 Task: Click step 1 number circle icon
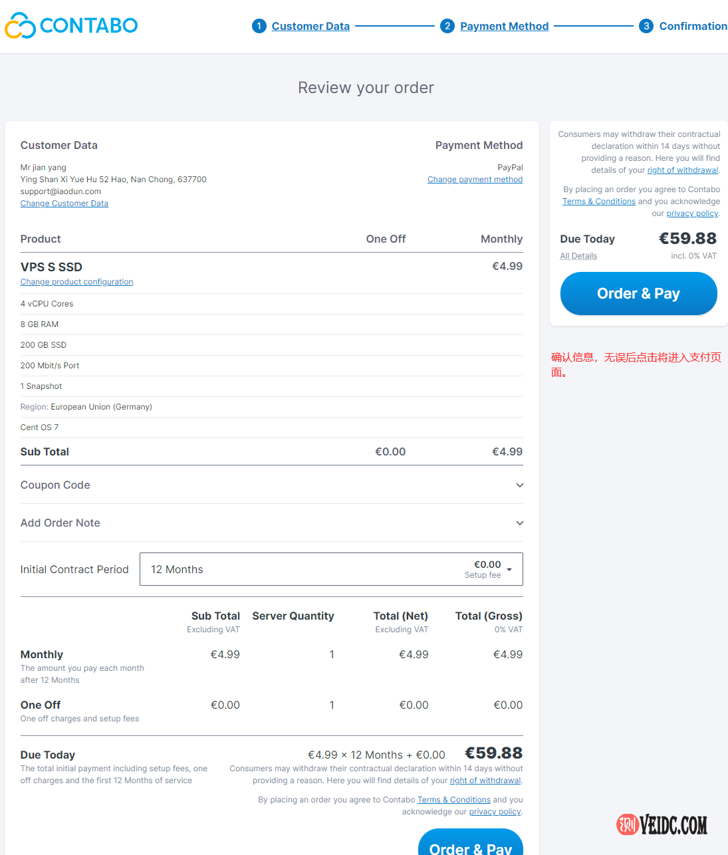click(x=259, y=26)
